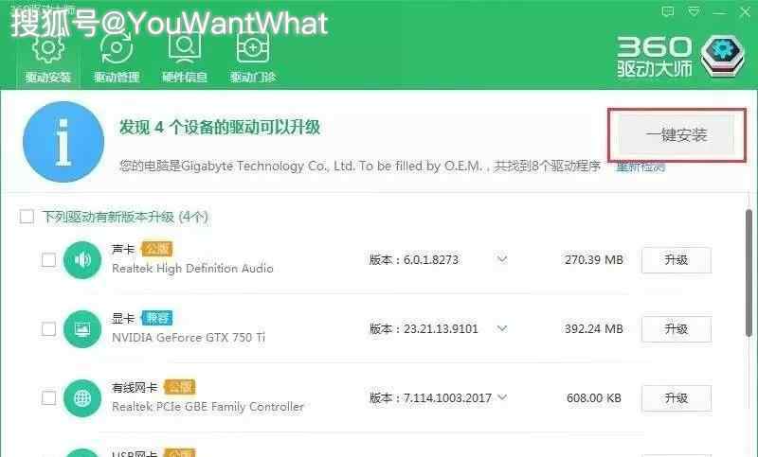Expand version dropdown for 7.114.1003.2017
The width and height of the screenshot is (758, 457).
(x=502, y=397)
